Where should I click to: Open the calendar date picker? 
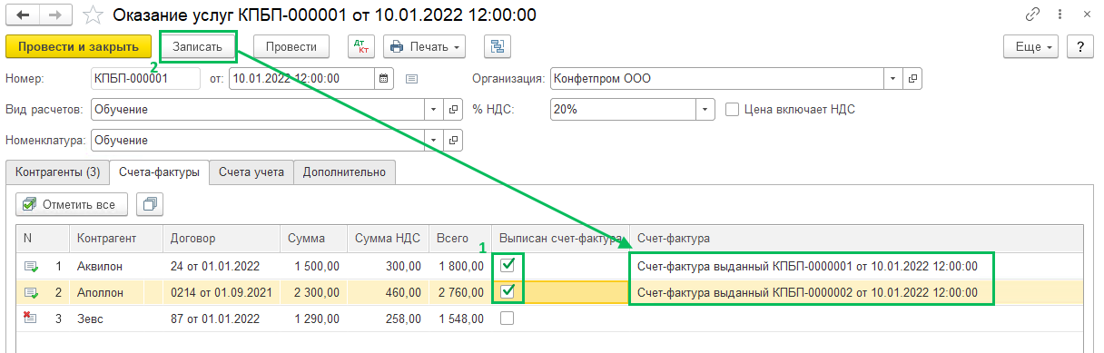coord(384,78)
